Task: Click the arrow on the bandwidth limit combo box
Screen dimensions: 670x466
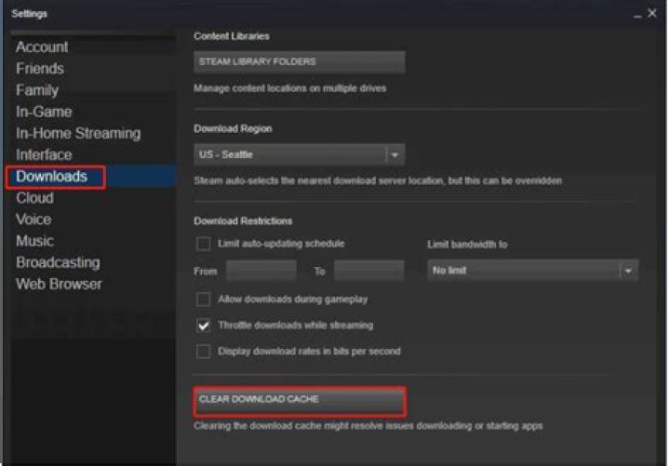Action: (628, 271)
